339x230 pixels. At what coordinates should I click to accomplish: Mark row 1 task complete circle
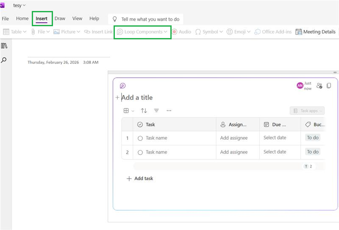click(x=140, y=138)
